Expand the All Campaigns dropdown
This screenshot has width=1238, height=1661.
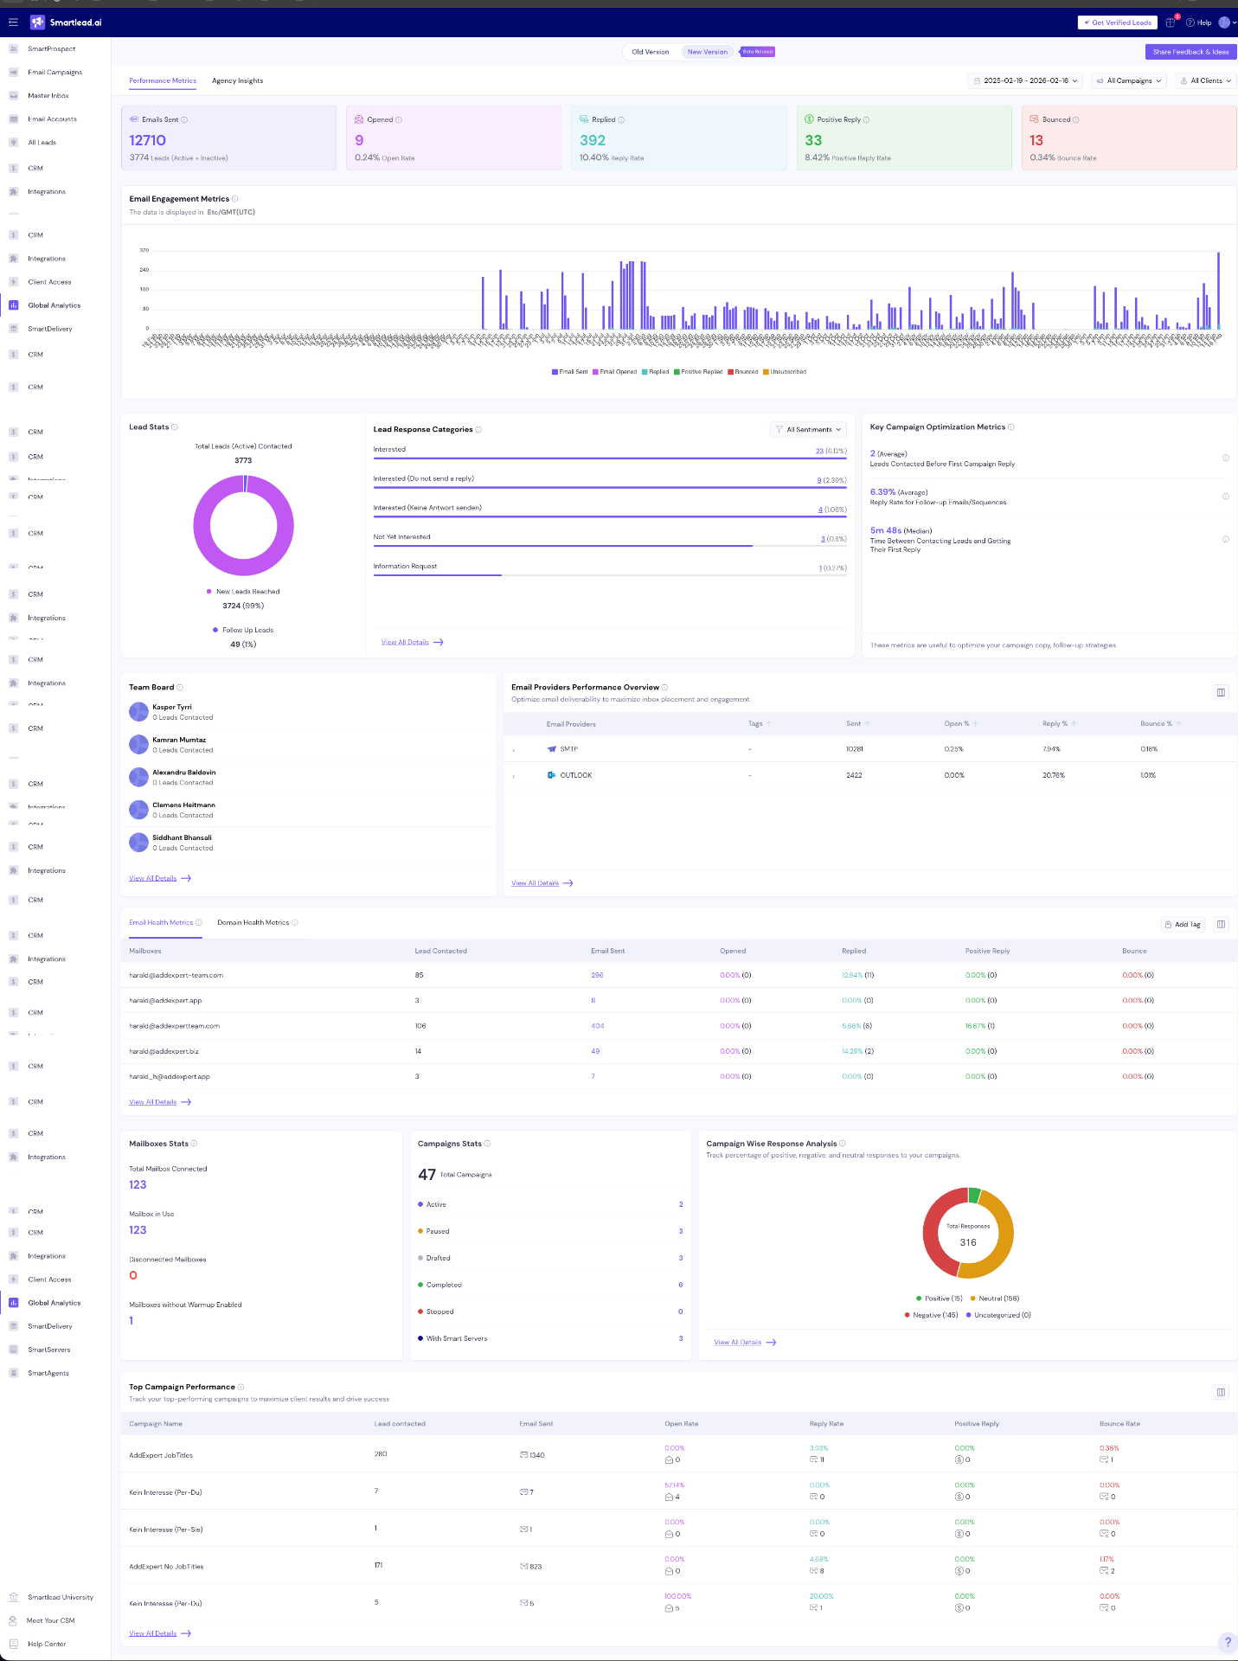point(1129,80)
